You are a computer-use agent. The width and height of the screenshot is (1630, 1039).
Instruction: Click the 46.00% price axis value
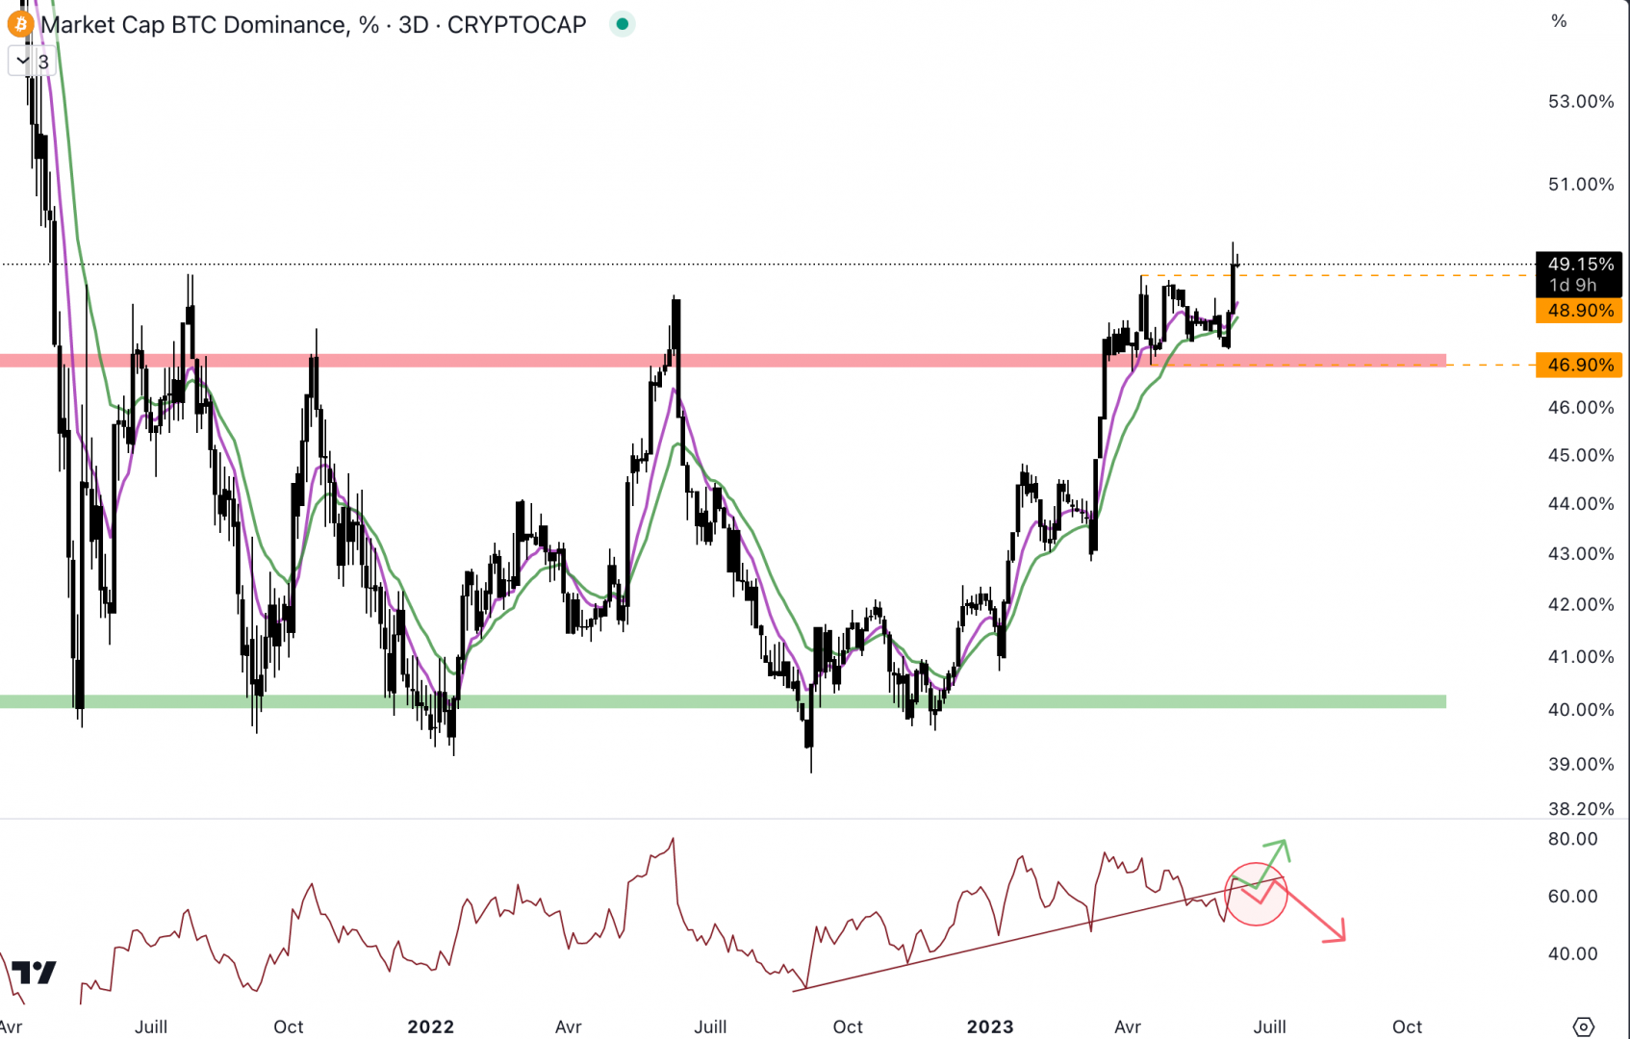coord(1580,407)
